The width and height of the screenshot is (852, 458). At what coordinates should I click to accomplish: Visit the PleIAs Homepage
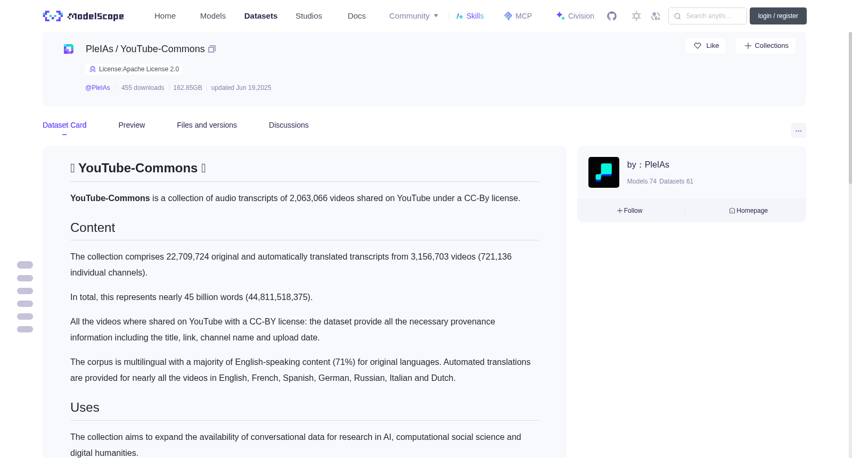[x=748, y=211]
